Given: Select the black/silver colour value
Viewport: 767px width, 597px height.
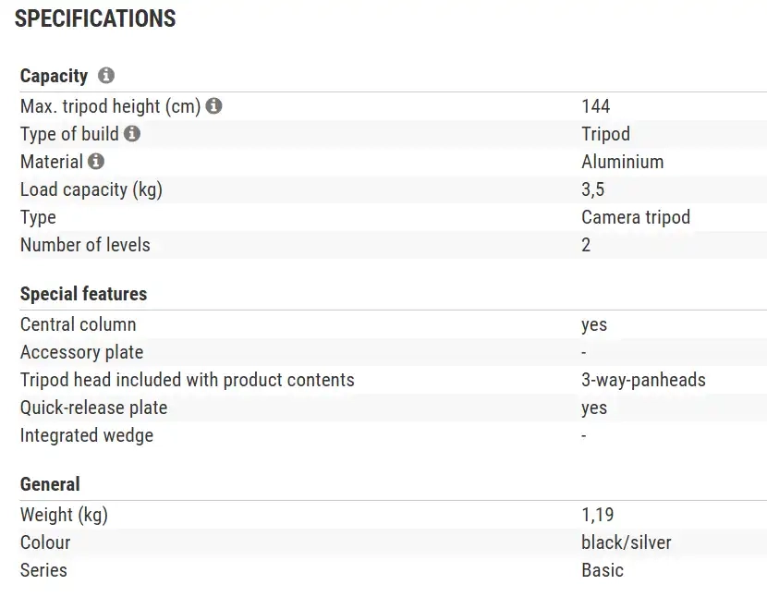Looking at the screenshot, I should [x=626, y=542].
